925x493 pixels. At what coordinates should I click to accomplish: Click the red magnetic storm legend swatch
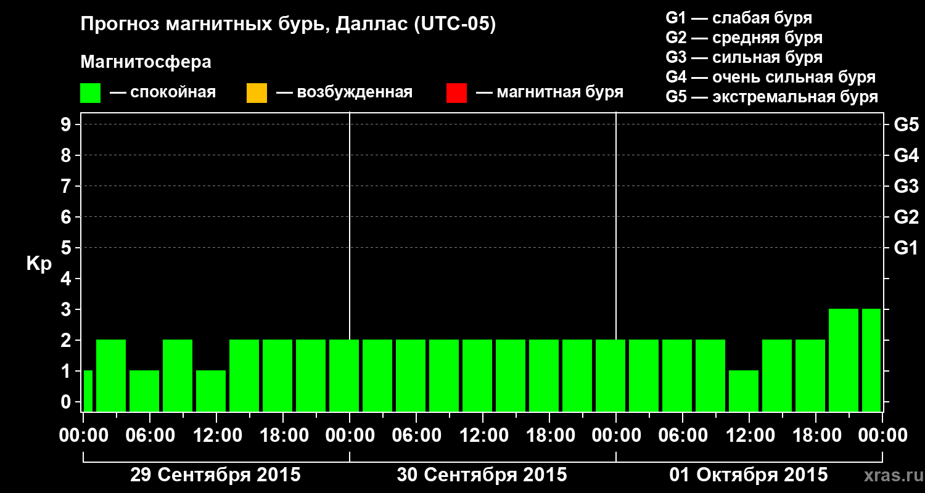coord(456,93)
